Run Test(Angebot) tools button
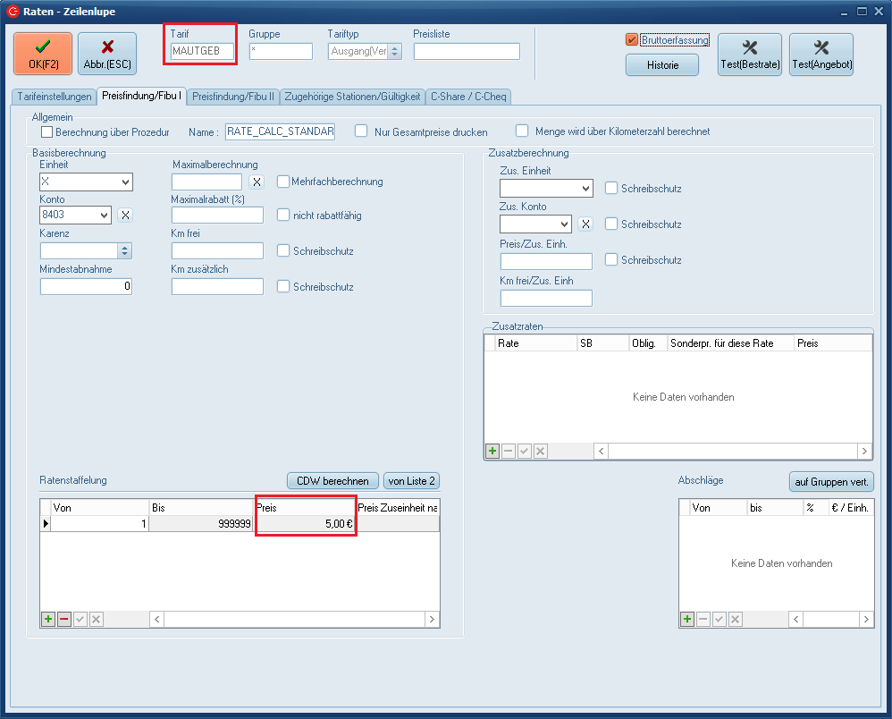The height and width of the screenshot is (719, 892). 821,55
